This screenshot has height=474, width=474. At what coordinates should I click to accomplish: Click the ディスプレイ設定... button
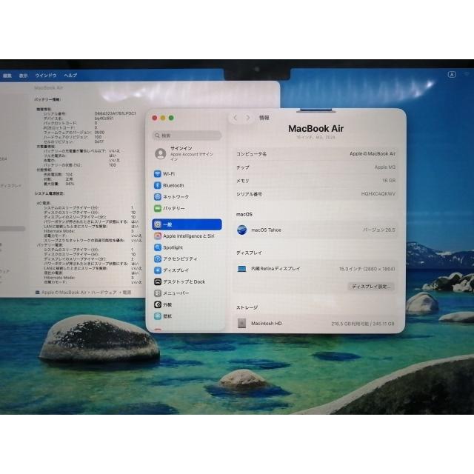pyautogui.click(x=371, y=287)
